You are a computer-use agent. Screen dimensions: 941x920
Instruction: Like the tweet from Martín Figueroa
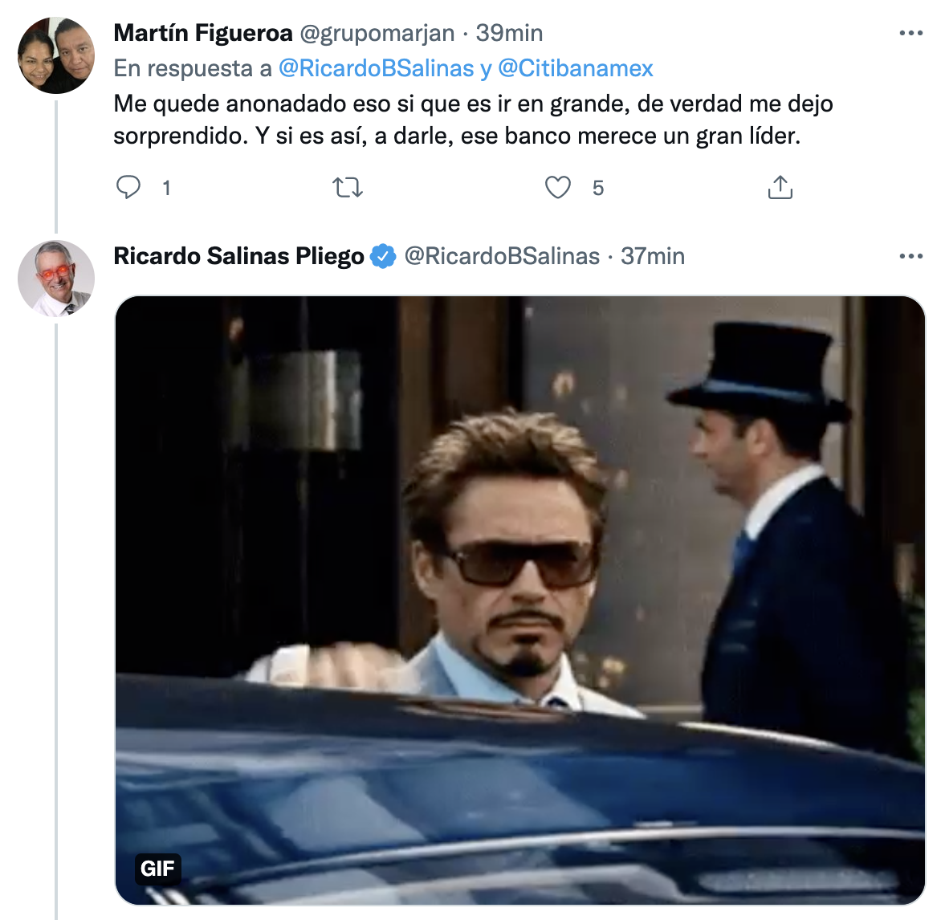(x=558, y=188)
